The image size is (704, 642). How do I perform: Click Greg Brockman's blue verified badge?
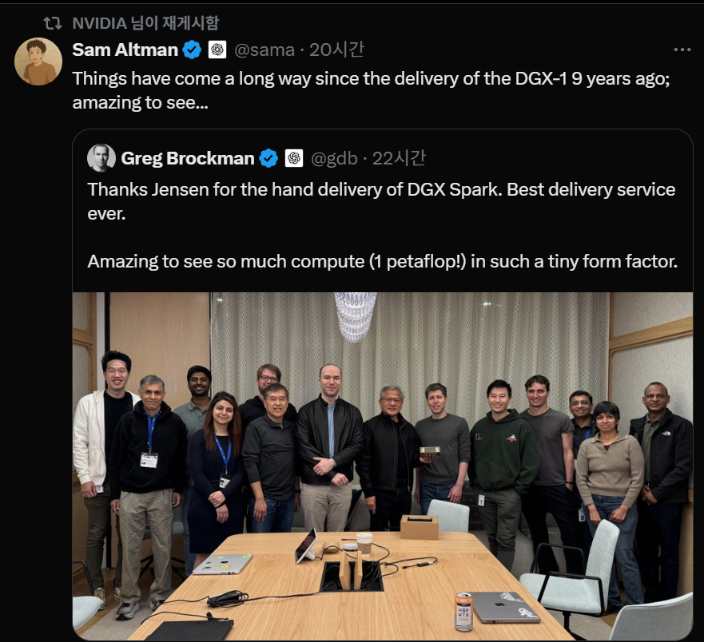click(x=268, y=158)
